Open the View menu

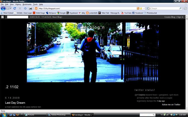pos(12,4)
